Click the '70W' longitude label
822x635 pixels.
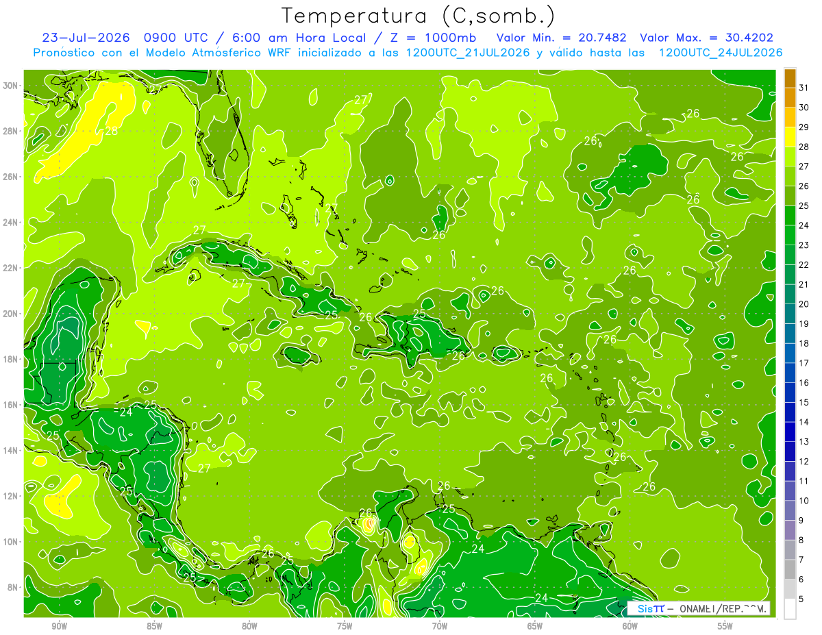[440, 626]
